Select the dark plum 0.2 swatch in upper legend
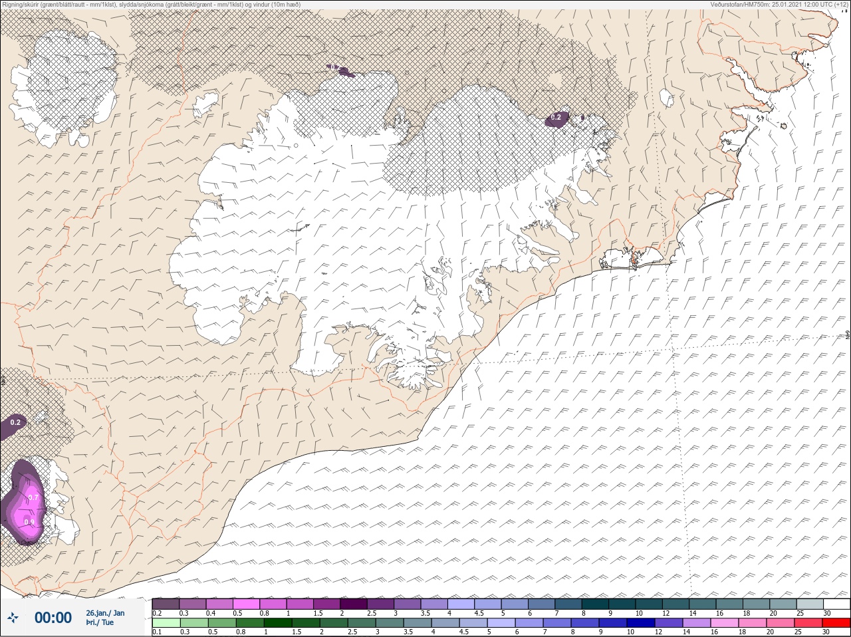 coord(166,604)
